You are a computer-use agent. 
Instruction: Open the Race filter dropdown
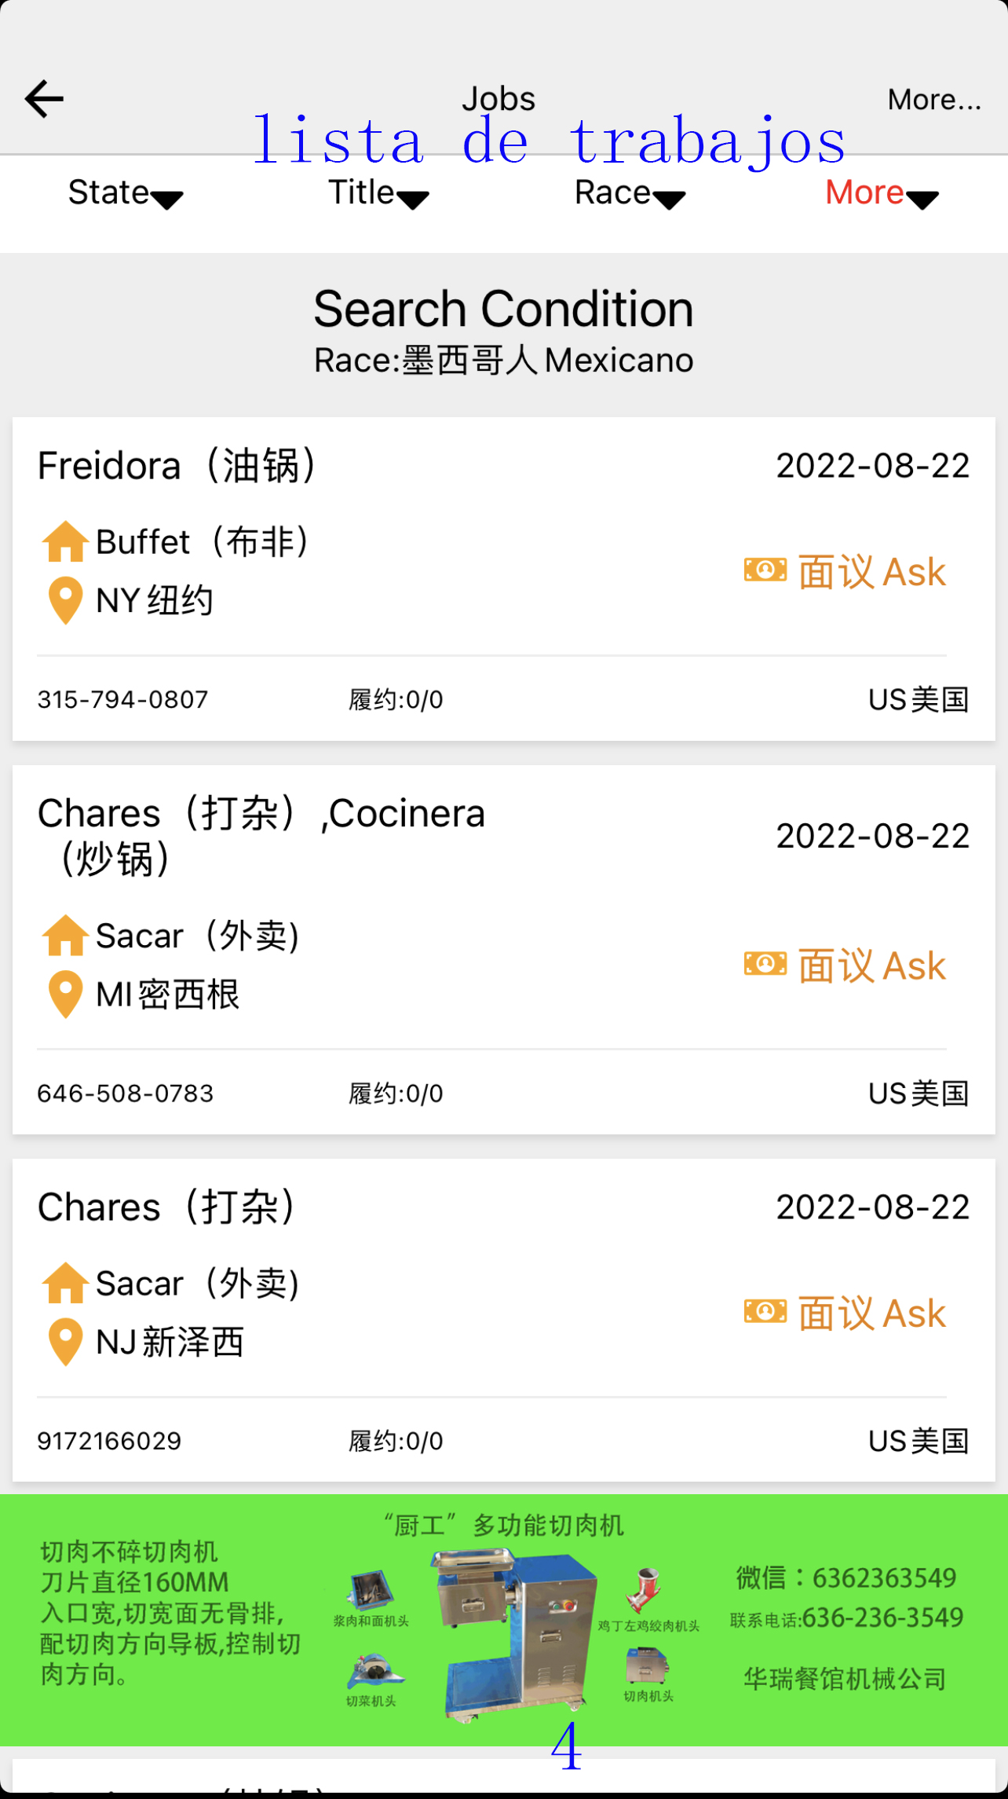630,193
